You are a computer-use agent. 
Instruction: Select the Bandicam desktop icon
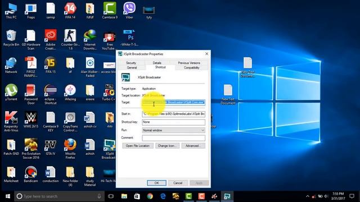pyautogui.click(x=31, y=175)
